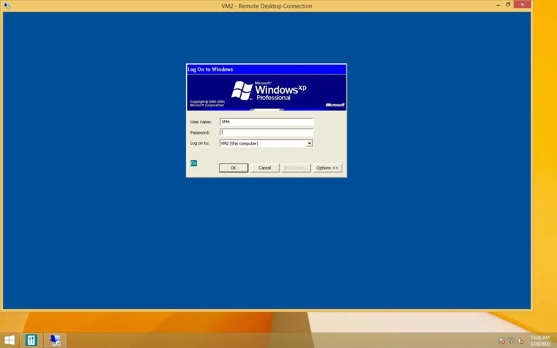Collapse dialog with Options << button
This screenshot has height=348, width=557.
click(327, 168)
